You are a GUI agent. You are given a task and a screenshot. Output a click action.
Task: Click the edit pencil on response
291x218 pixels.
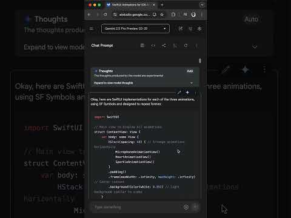pyautogui.click(x=179, y=93)
